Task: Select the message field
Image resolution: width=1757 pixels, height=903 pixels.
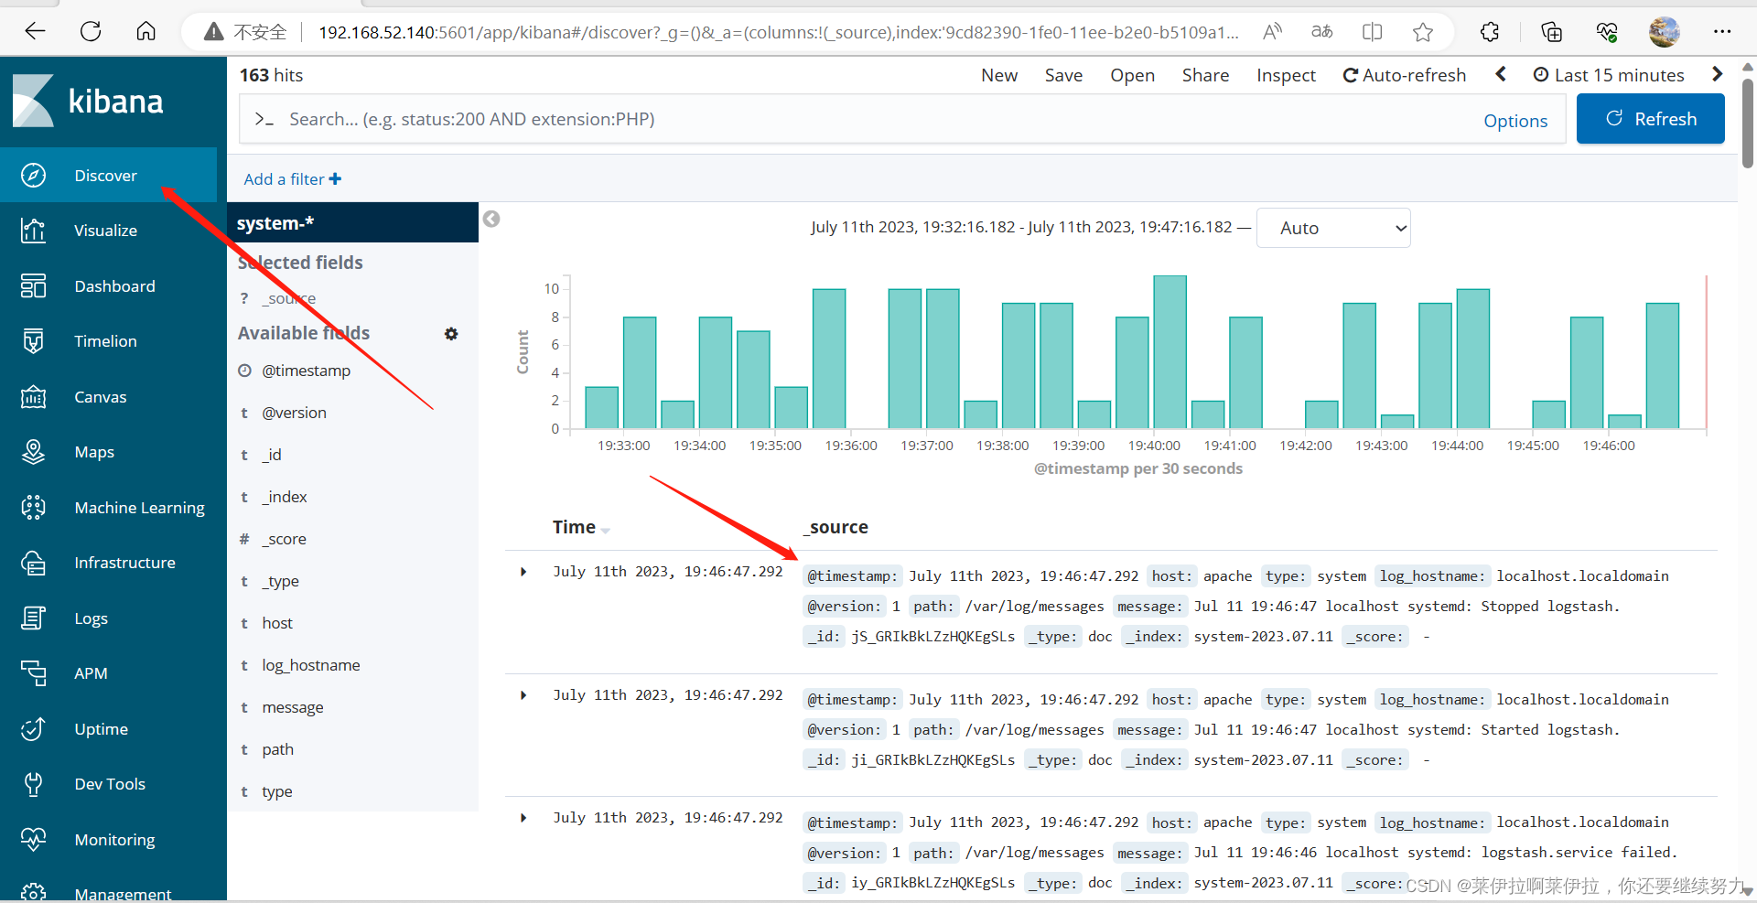Action: 293,707
